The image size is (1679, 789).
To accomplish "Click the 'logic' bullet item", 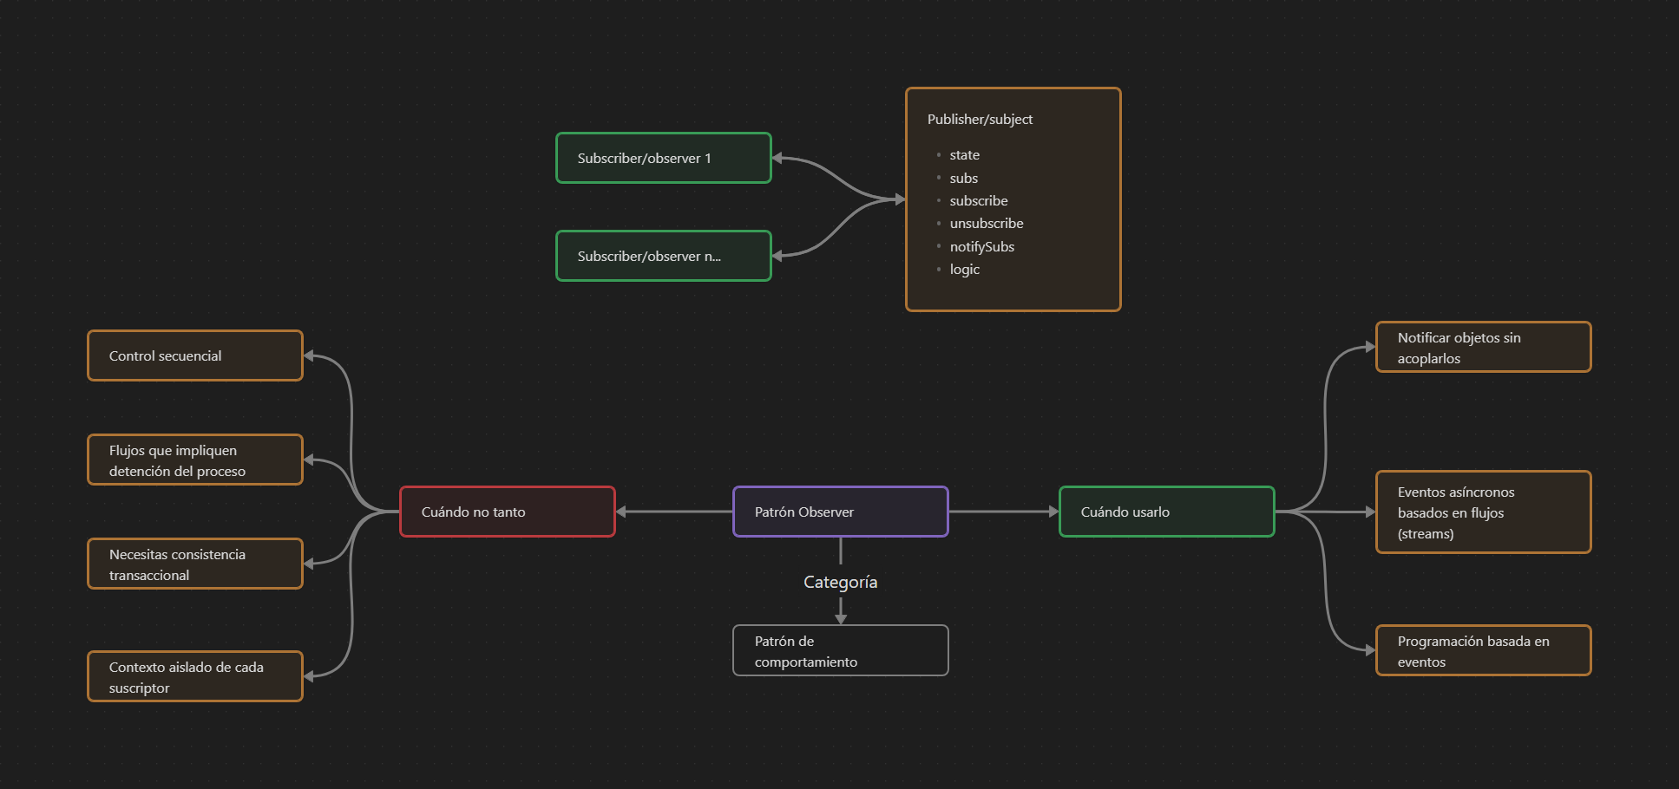I will point(964,269).
